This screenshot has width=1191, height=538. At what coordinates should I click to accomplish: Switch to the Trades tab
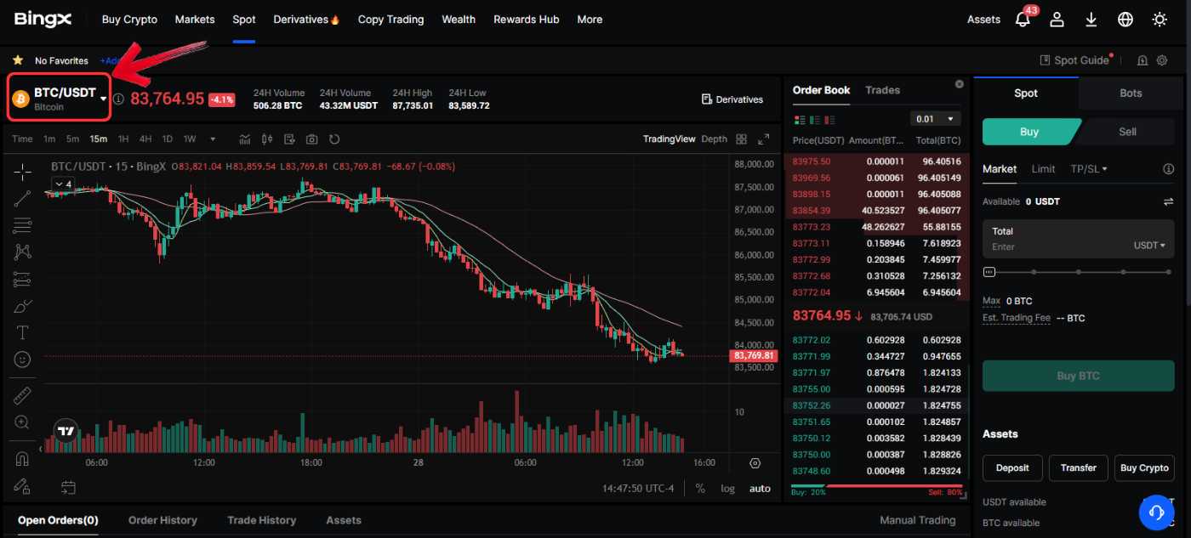point(882,90)
